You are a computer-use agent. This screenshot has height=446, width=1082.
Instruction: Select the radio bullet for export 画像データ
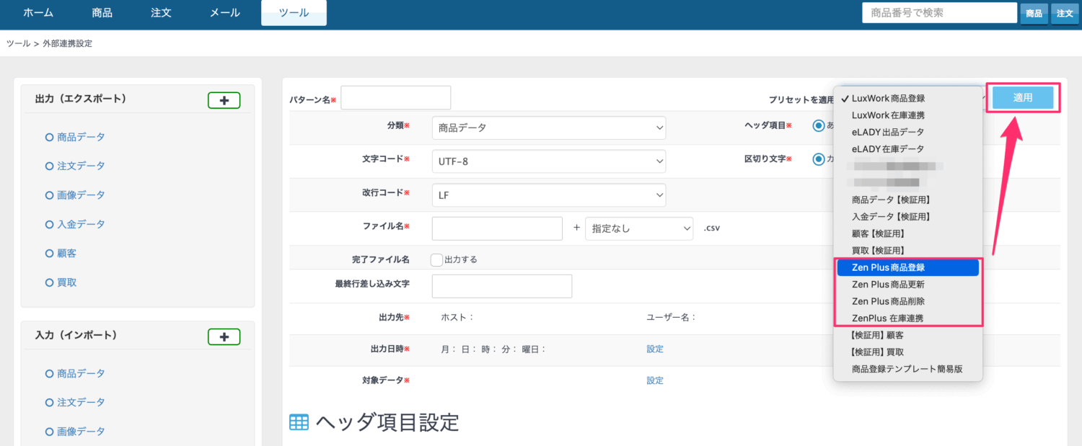click(x=49, y=195)
